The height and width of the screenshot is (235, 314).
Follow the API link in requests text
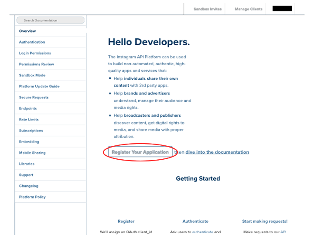coord(283,232)
